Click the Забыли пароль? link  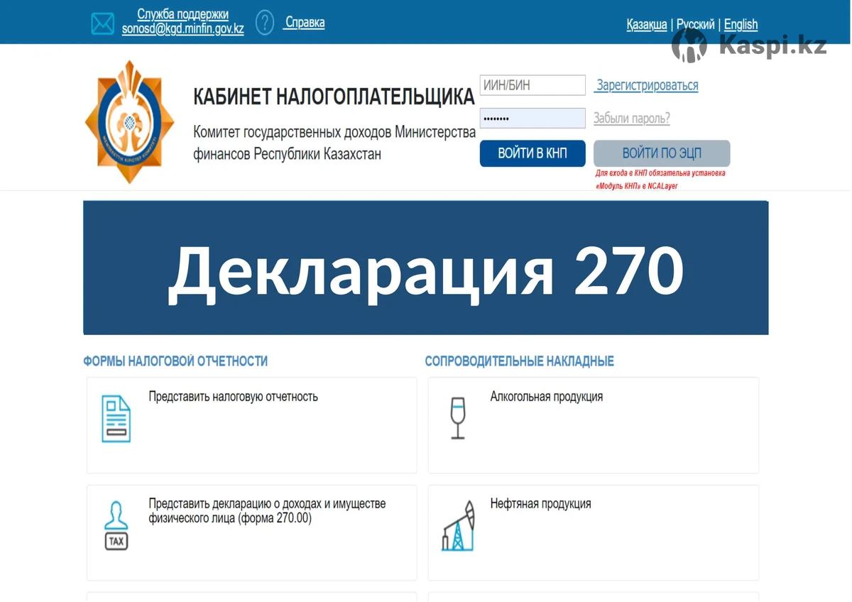click(x=631, y=119)
